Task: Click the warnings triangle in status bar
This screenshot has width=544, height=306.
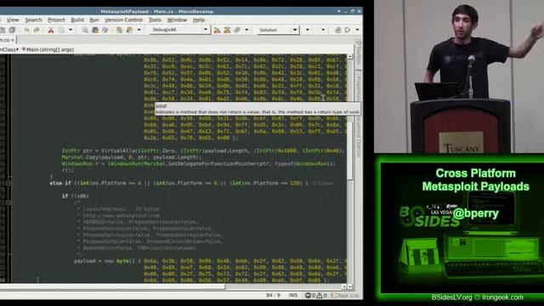Action: click(320, 296)
